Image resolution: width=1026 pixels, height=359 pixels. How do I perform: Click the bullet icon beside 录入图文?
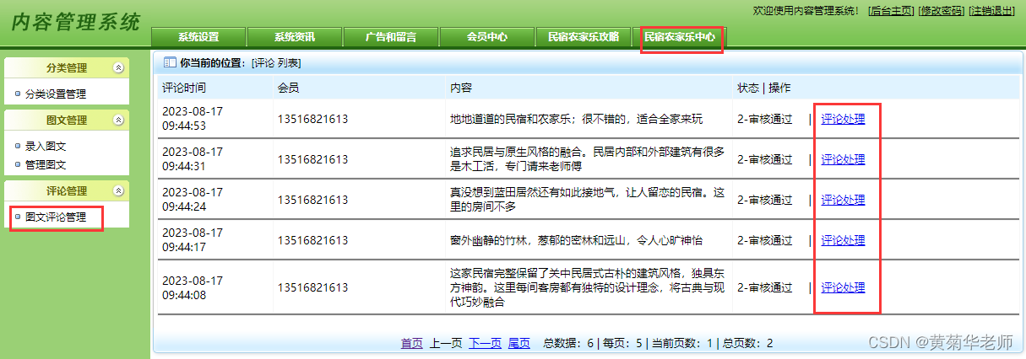(x=18, y=146)
